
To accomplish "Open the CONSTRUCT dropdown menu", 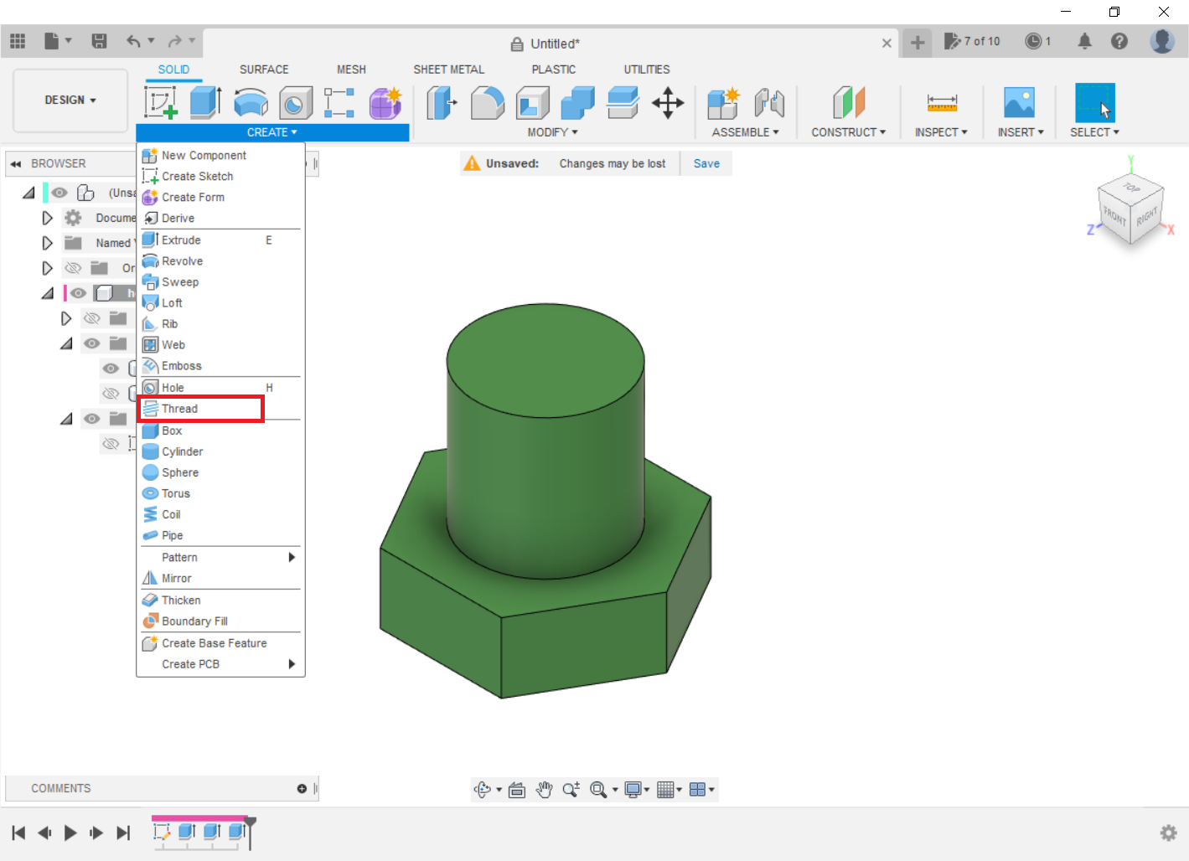I will click(x=848, y=132).
